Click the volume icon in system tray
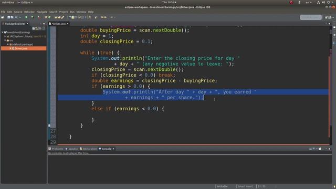Screen dimensions: 336x189 click(323, 2)
